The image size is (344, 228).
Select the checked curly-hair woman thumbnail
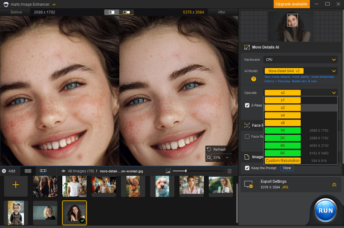(x=74, y=213)
